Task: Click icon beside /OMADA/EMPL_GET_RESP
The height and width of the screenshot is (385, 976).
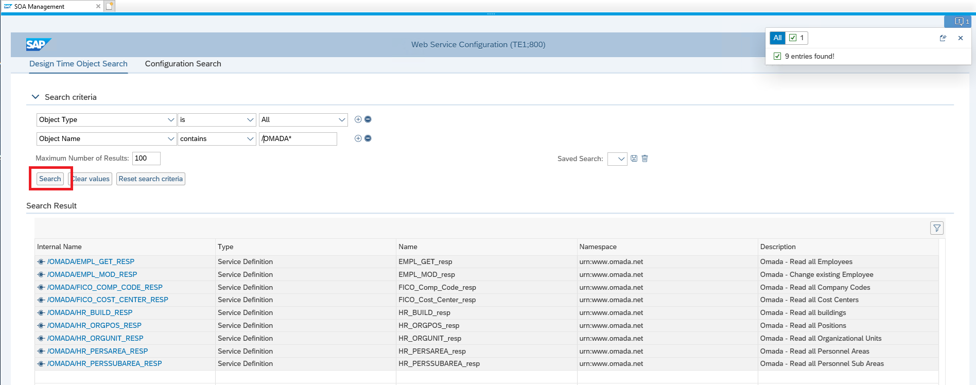Action: point(41,262)
